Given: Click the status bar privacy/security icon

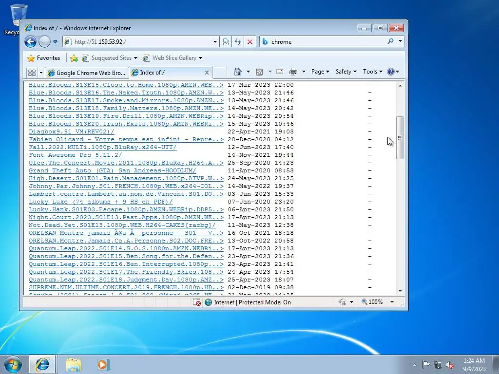Looking at the screenshot, I should [343, 302].
